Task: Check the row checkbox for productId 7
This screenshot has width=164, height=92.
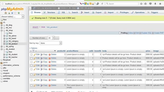Action: point(31,75)
